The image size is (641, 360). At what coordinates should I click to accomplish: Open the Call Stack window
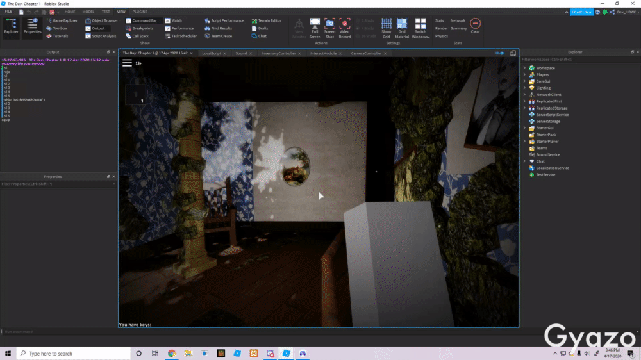137,36
